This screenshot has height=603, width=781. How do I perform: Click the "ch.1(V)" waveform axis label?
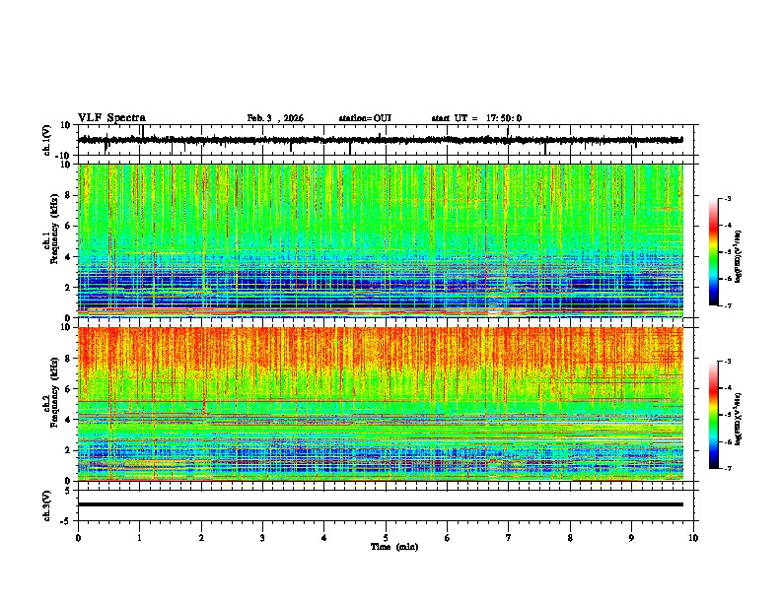pyautogui.click(x=47, y=140)
